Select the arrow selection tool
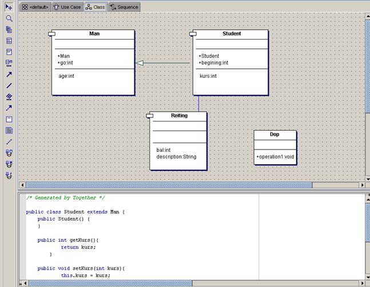The height and width of the screenshot is (287, 370). [9, 7]
